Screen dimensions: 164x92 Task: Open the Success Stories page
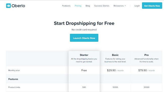pyautogui.click(x=102, y=6)
